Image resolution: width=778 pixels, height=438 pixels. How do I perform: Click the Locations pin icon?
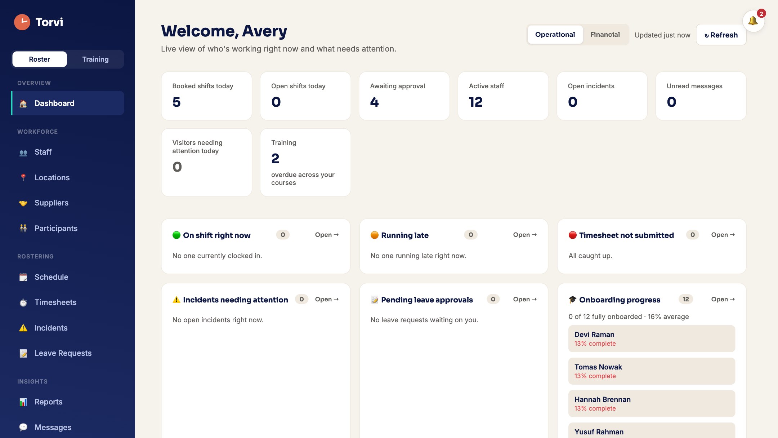[x=23, y=178]
